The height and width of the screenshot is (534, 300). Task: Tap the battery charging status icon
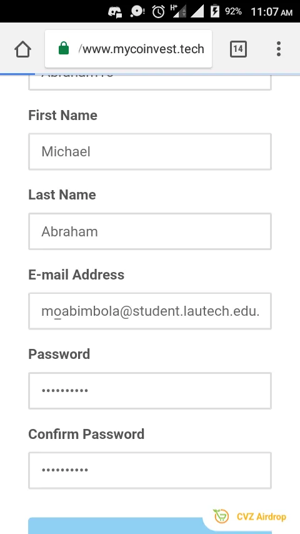215,11
